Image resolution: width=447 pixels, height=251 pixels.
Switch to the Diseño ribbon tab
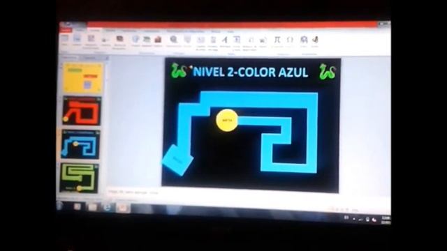point(110,30)
